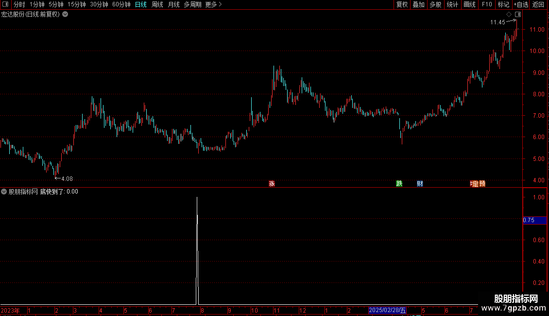The width and height of the screenshot is (549, 316).
Task: Toggle the side panel icon near price axis
Action: (x=518, y=15)
